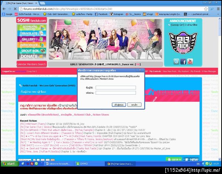
Task: Open the New Messages link
Action: coord(209,71)
